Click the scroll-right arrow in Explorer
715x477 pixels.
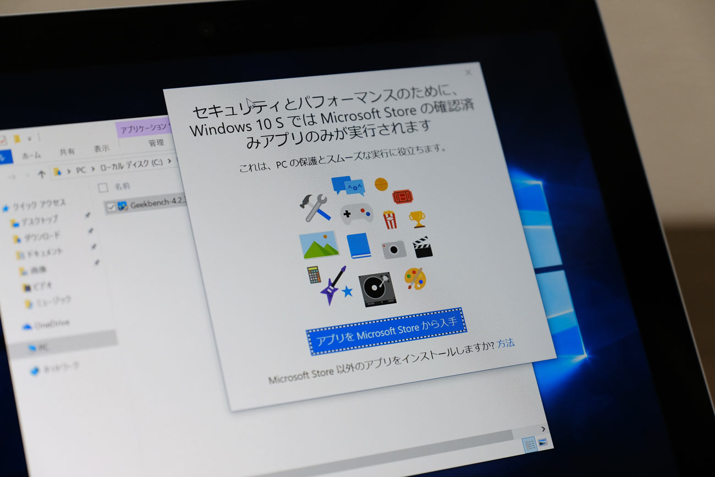click(x=543, y=429)
